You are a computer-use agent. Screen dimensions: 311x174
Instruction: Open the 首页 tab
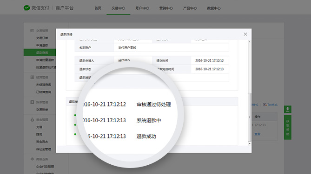pos(98,8)
